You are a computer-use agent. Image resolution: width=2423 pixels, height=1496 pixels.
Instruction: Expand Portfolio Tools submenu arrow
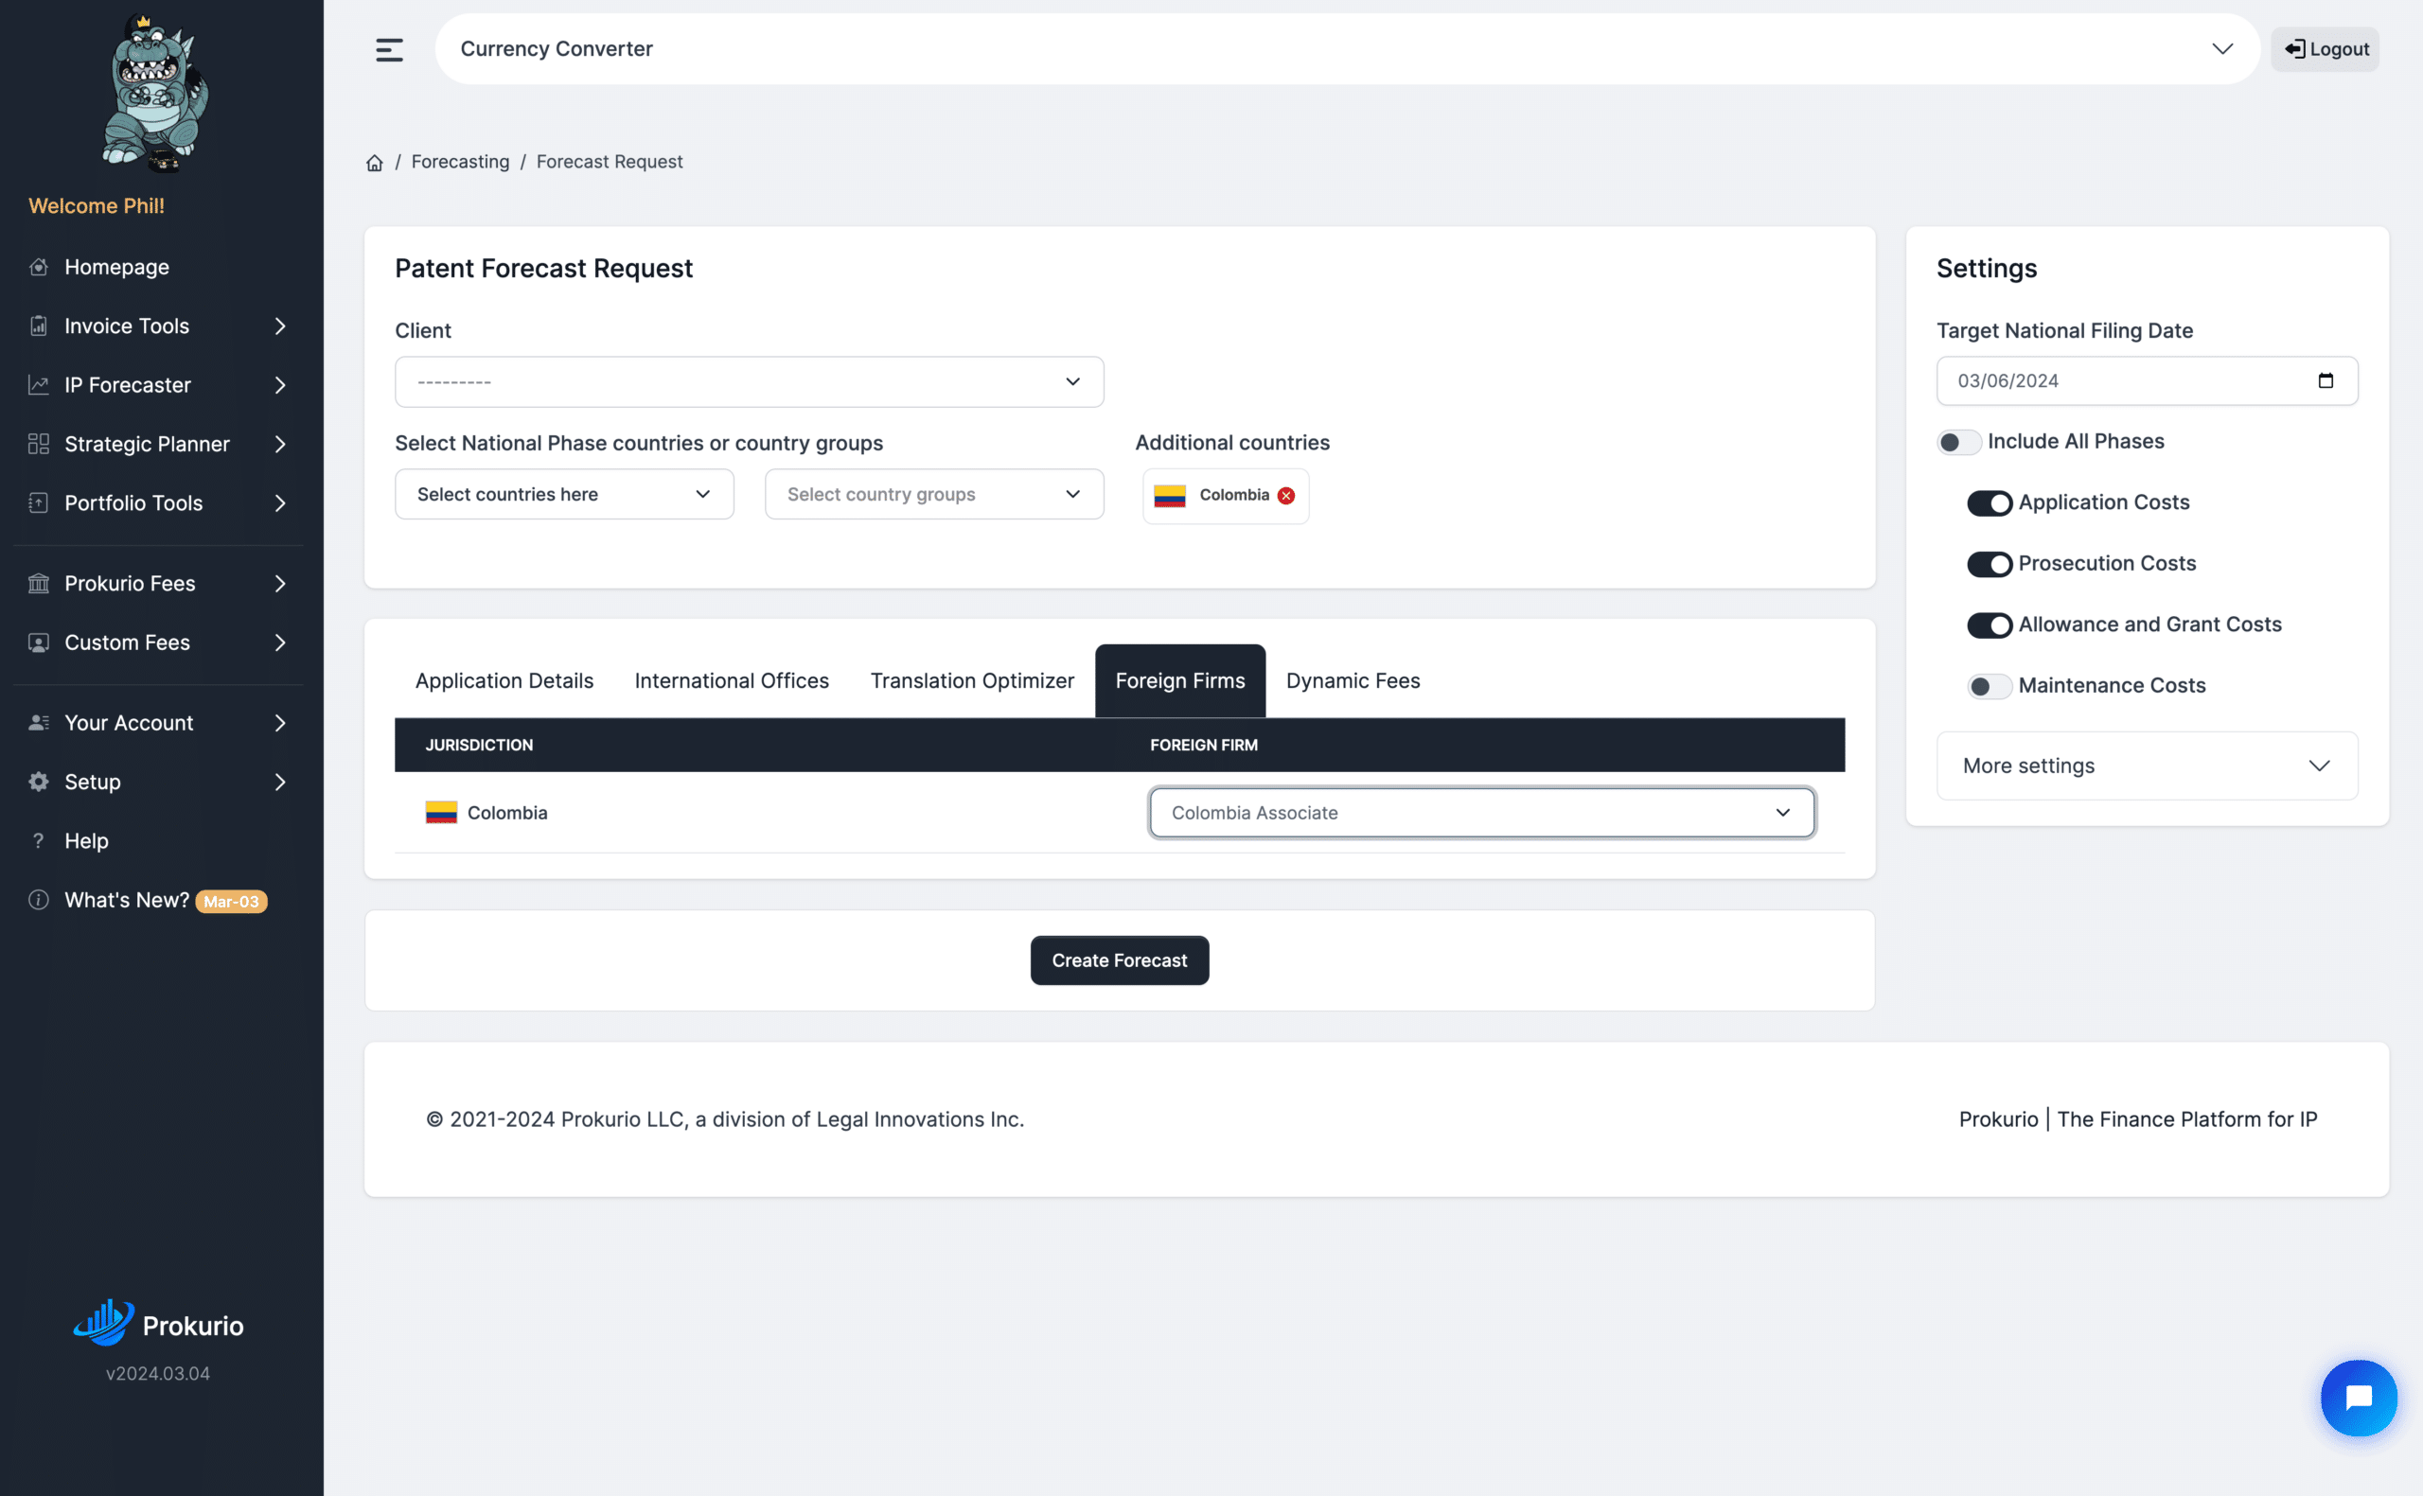pyautogui.click(x=280, y=502)
